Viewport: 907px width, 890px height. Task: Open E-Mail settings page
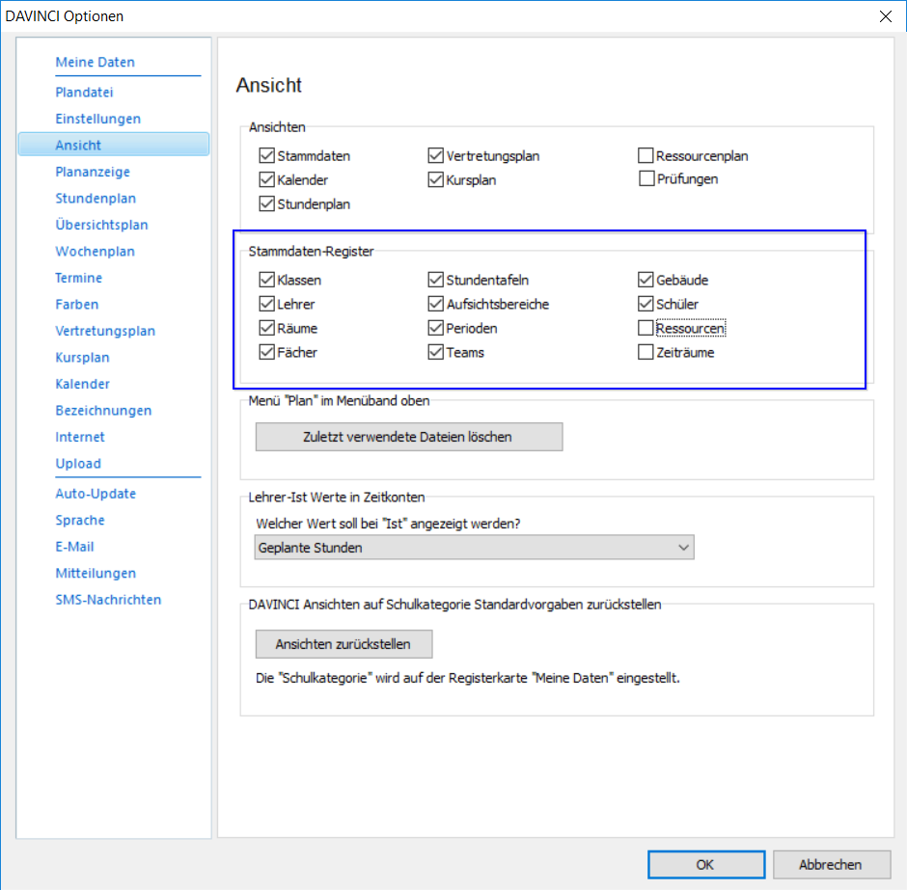tap(74, 548)
